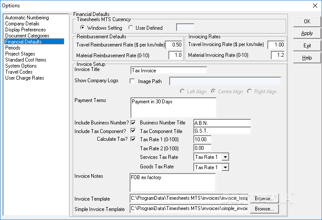Toggle the Calculate Tax checkbox
This screenshot has width=322, height=220.
click(133, 139)
